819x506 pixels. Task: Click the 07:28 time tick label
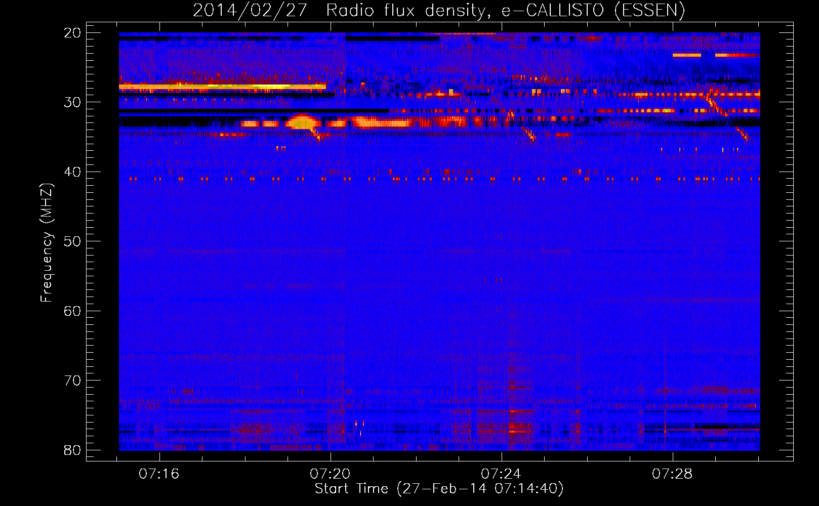click(672, 474)
